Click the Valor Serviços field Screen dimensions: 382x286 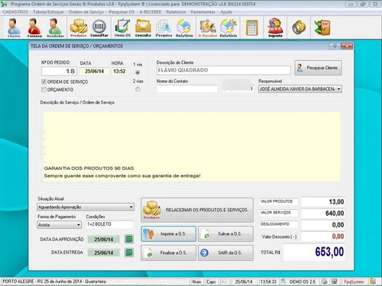(323, 214)
